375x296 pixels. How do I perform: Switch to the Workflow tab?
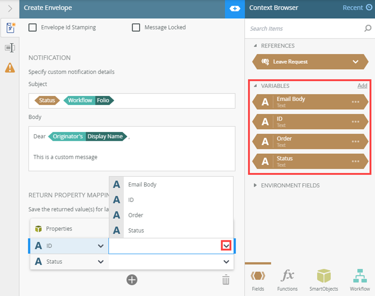[x=360, y=280]
